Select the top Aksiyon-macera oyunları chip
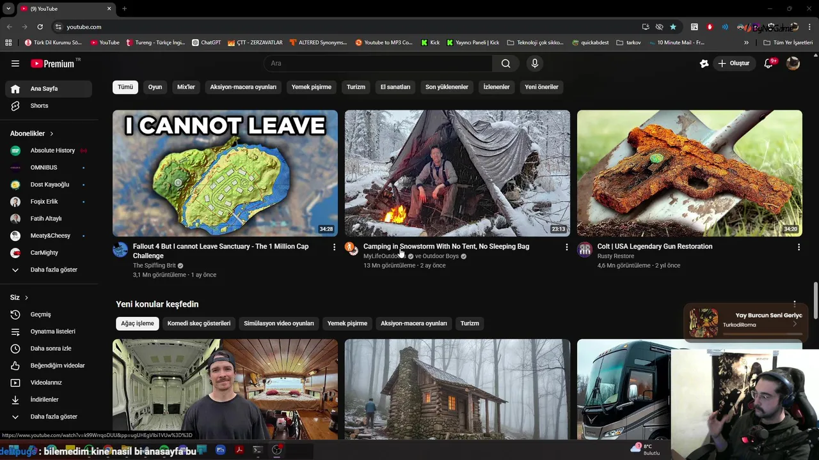The image size is (819, 460). pos(243,87)
